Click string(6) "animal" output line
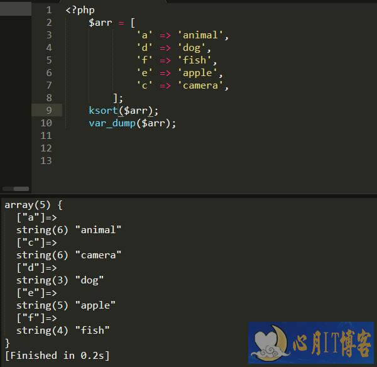The width and height of the screenshot is (377, 367). tap(68, 230)
